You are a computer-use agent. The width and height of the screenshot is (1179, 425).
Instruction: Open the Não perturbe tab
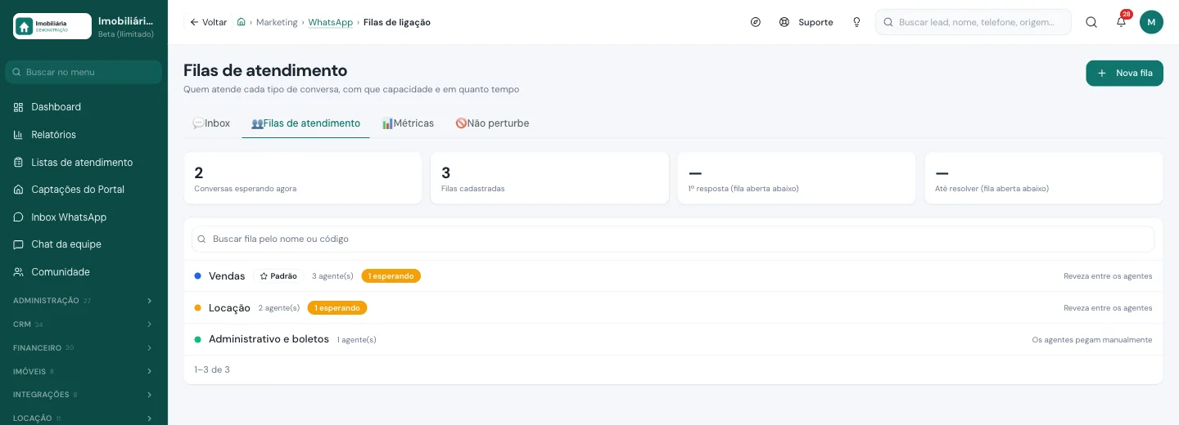point(492,123)
